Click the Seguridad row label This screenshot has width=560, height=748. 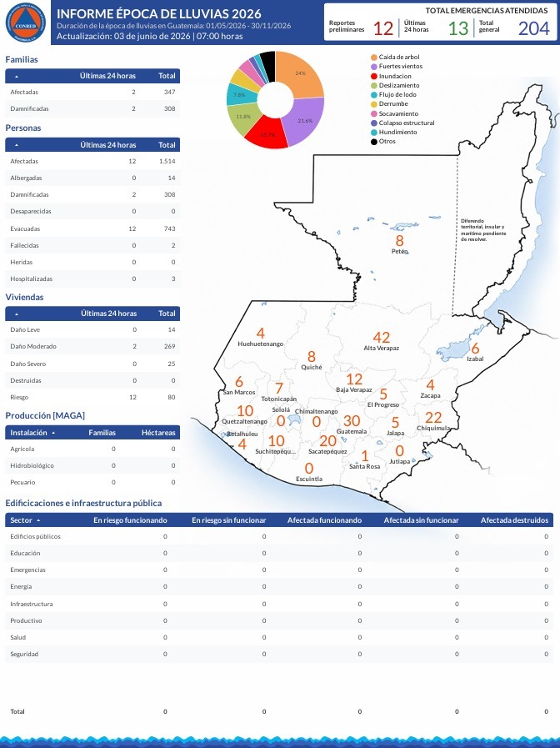tap(24, 654)
